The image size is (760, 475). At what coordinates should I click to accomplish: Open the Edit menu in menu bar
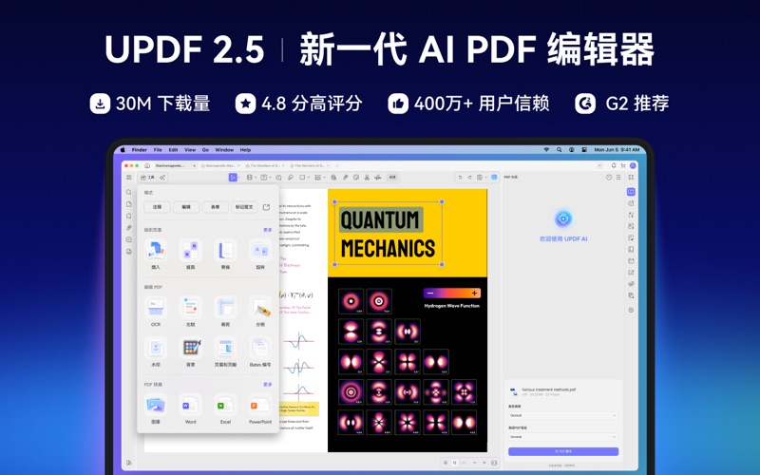(x=173, y=150)
